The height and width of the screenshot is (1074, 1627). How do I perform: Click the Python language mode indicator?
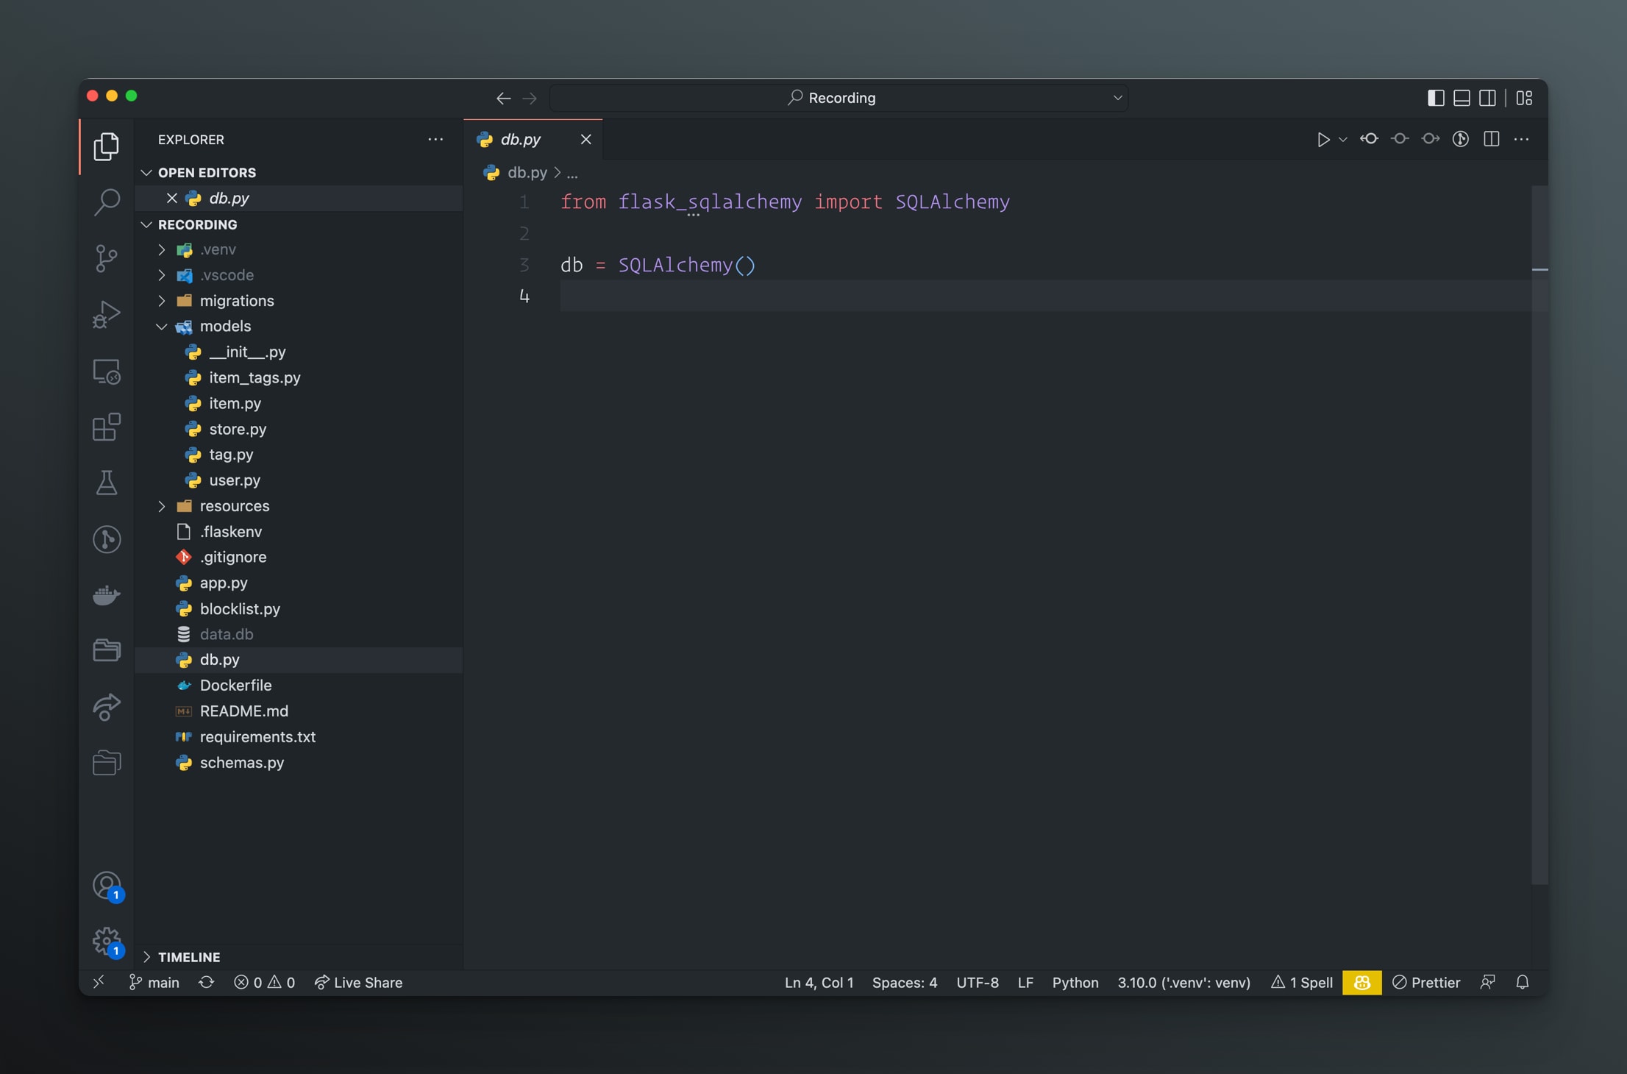click(x=1075, y=982)
